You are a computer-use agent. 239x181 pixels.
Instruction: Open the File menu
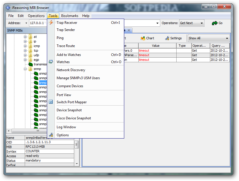pyautogui.click(x=11, y=16)
